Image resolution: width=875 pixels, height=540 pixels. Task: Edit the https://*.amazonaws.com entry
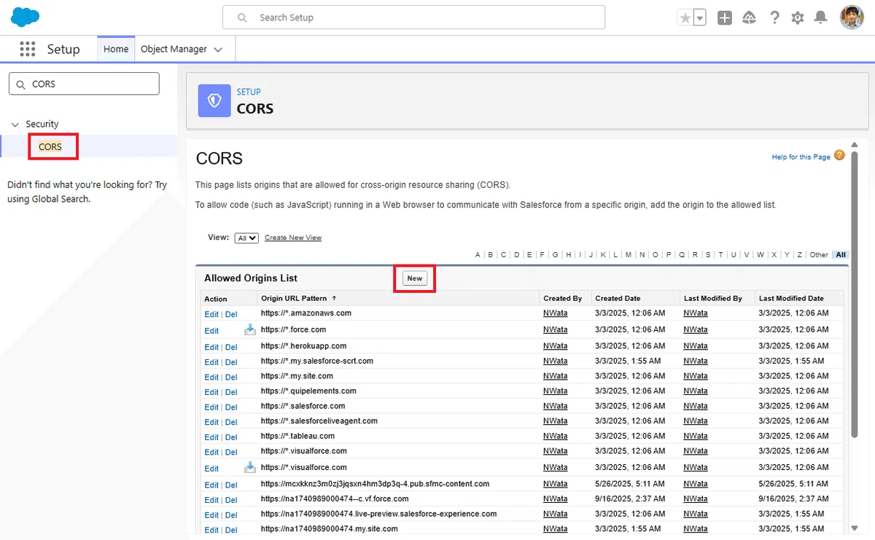pyautogui.click(x=211, y=314)
